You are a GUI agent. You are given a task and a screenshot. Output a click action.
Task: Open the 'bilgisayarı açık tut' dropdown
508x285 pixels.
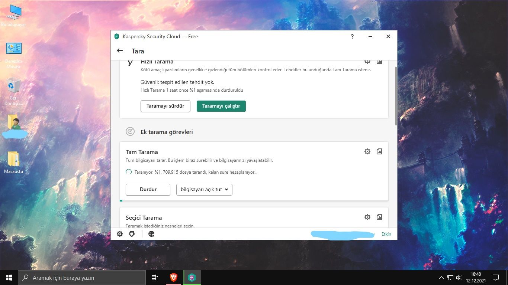point(204,190)
